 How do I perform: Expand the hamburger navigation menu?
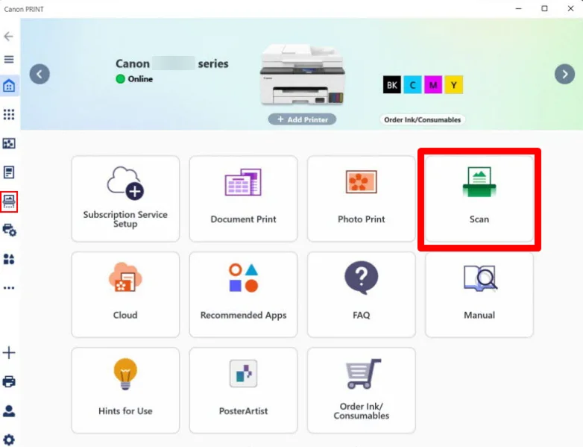click(x=9, y=60)
